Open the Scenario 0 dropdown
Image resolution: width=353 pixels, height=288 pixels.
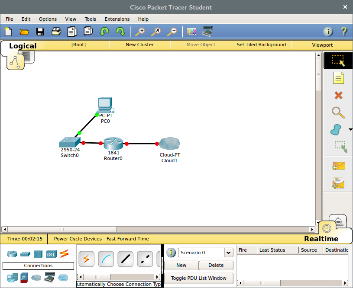coord(229,253)
